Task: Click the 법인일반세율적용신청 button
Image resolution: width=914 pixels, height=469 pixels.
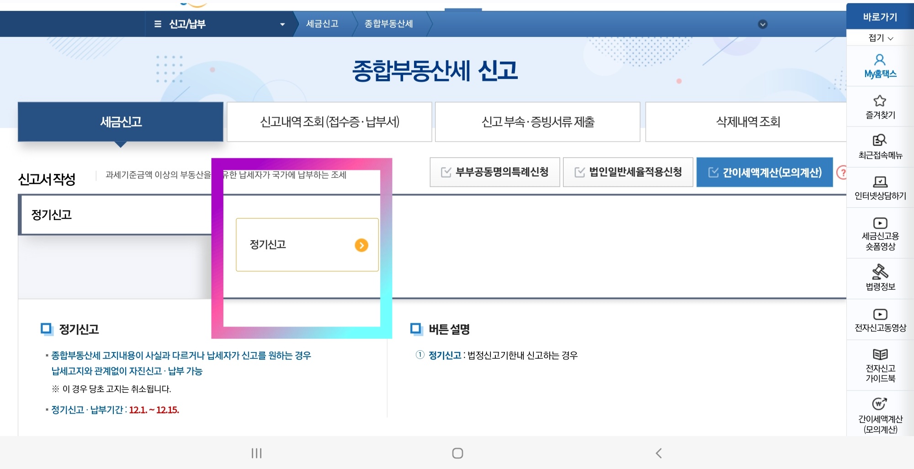Action: (628, 172)
